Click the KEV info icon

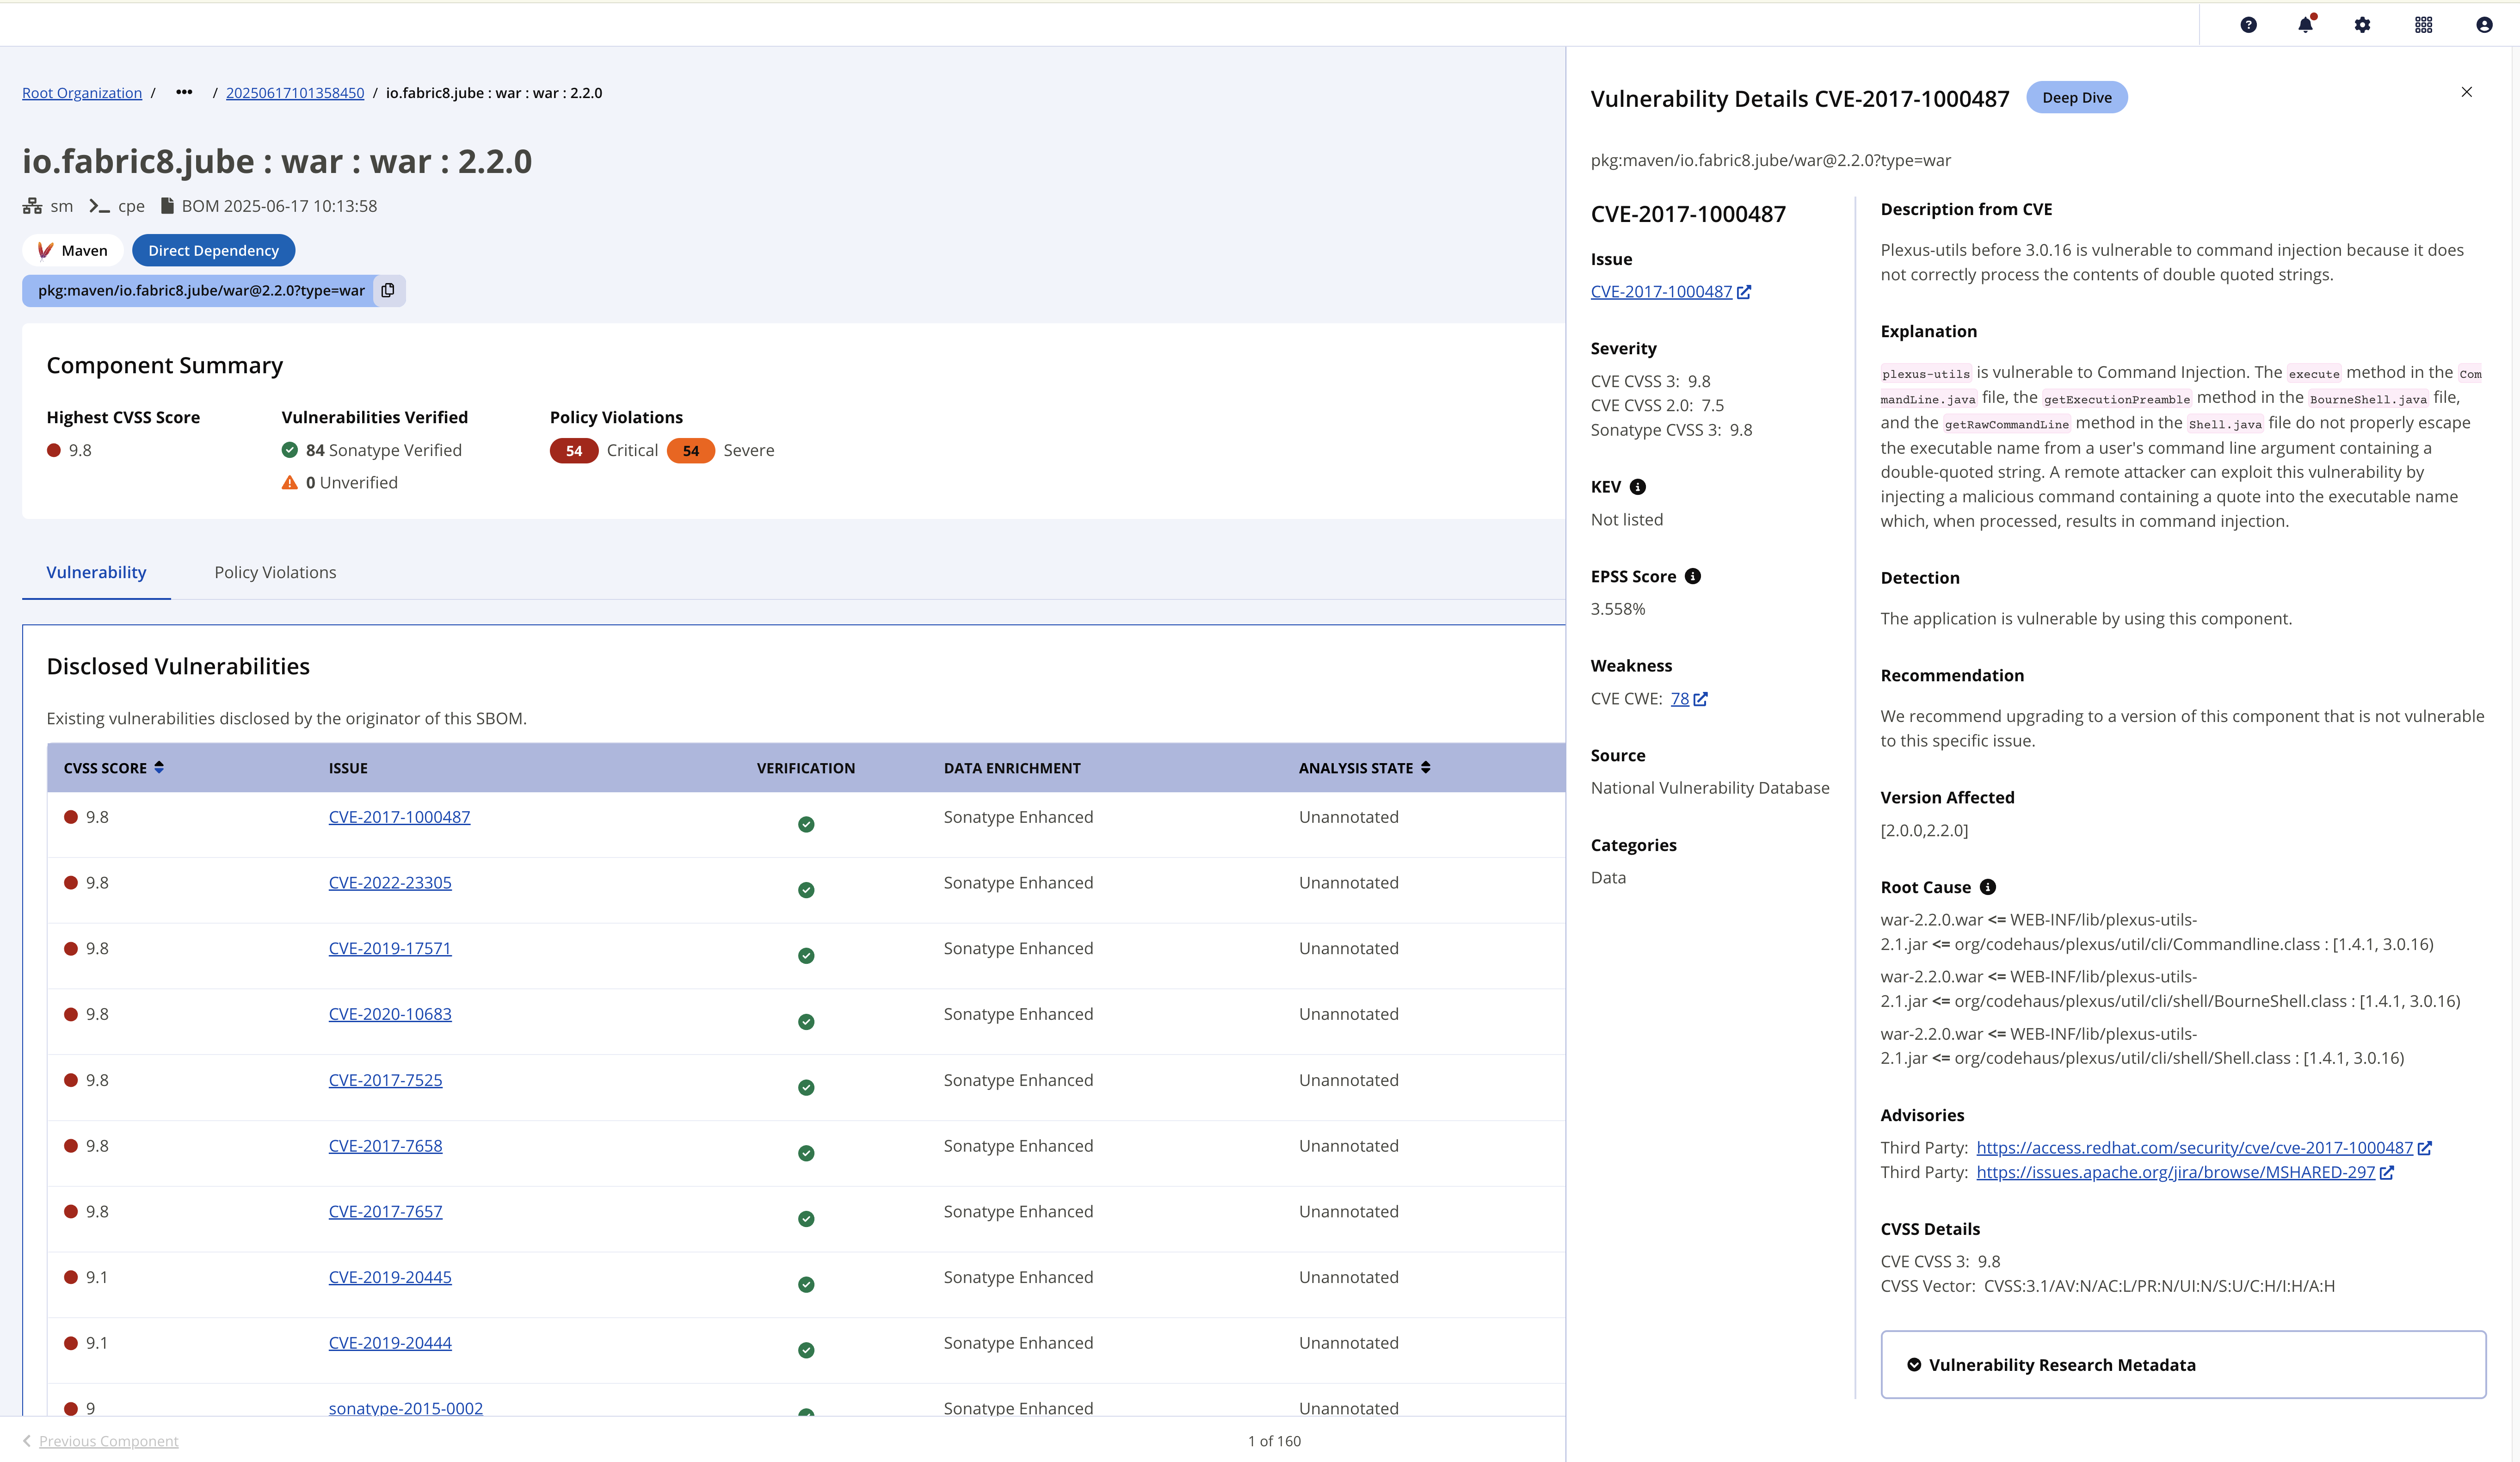coord(1638,487)
